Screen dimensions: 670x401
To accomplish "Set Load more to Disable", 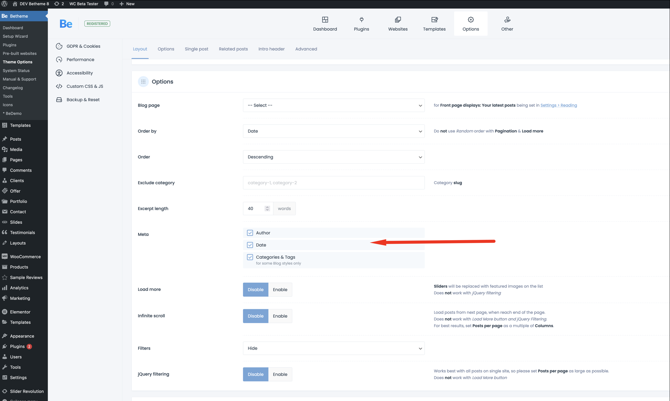I will click(x=255, y=289).
